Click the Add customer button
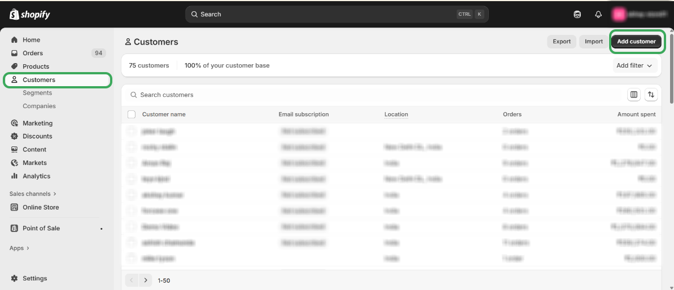This screenshot has width=674, height=290. point(636,42)
